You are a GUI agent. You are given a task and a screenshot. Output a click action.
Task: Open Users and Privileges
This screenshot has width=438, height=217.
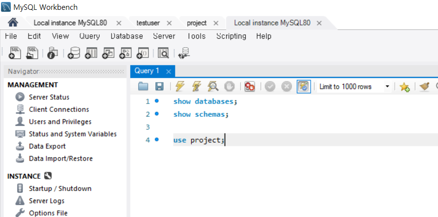[60, 122]
